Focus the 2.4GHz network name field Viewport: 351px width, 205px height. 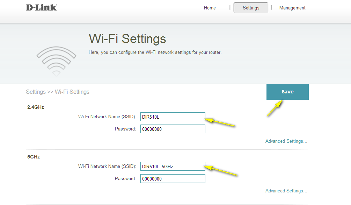click(173, 117)
